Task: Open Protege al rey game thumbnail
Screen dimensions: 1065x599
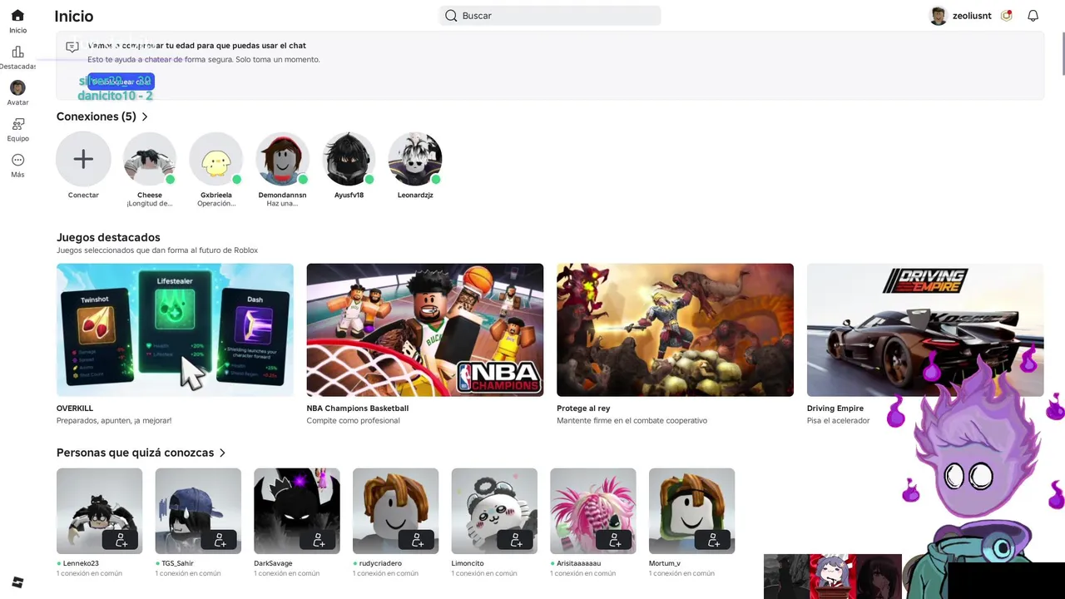Action: pos(675,329)
